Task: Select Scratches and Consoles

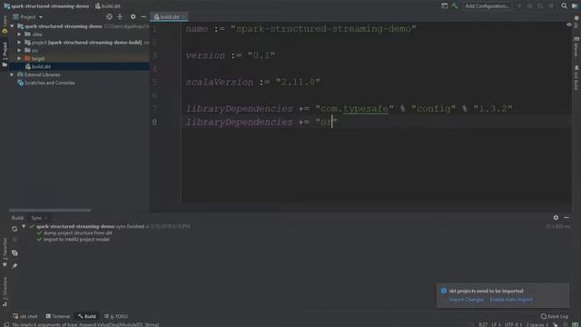Action: point(46,83)
